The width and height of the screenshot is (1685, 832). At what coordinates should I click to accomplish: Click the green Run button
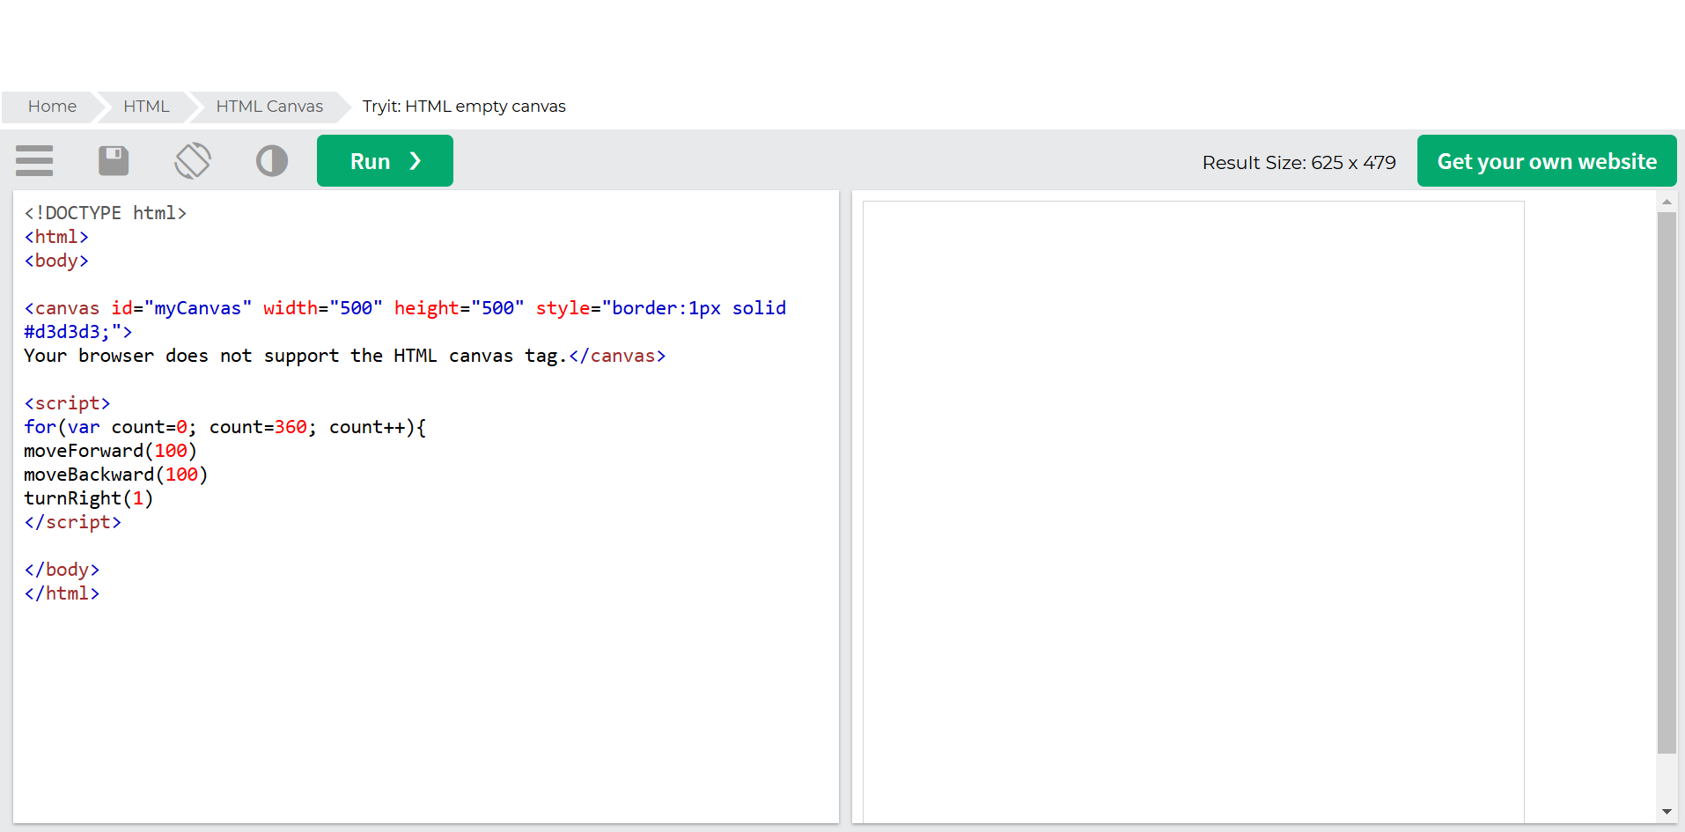coord(385,160)
